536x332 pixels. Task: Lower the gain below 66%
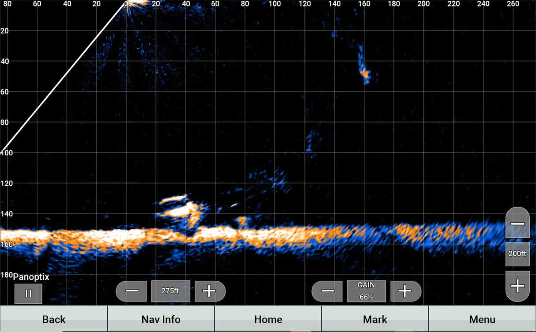tap(327, 291)
